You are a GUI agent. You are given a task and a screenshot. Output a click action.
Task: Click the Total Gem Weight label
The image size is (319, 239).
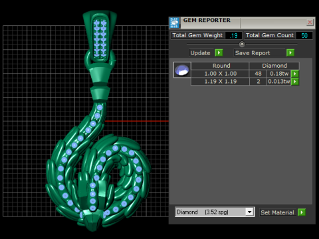click(197, 35)
